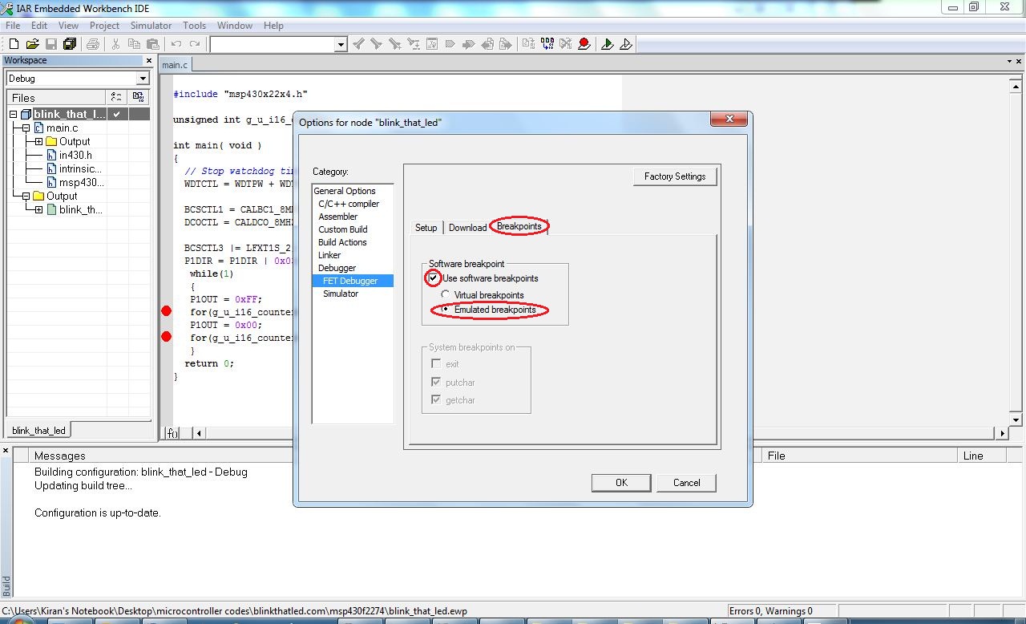Click breakpoint marker beside first for loop
This screenshot has height=624, width=1026.
pos(166,311)
